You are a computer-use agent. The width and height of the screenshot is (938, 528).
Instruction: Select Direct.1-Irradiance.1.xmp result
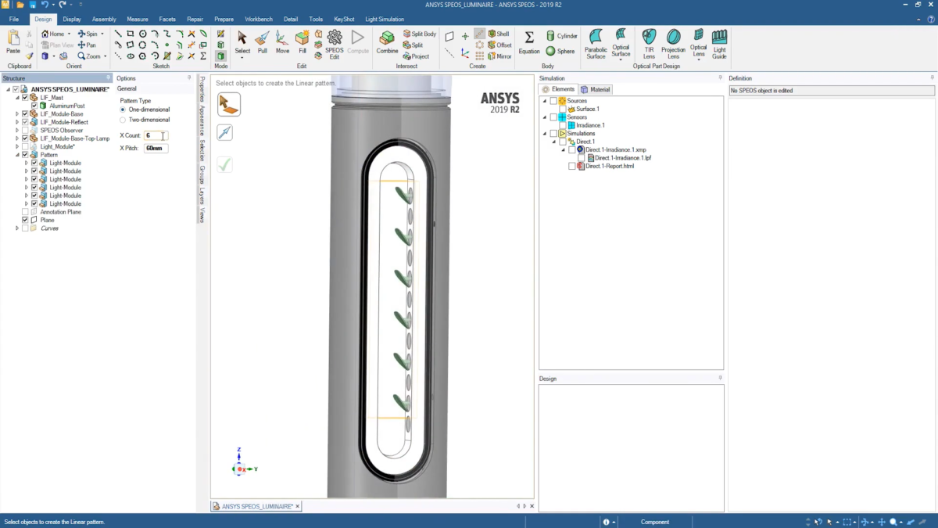click(x=615, y=149)
